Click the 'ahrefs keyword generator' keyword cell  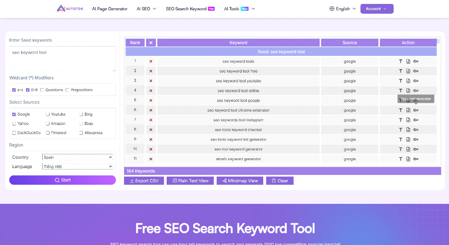point(238,159)
